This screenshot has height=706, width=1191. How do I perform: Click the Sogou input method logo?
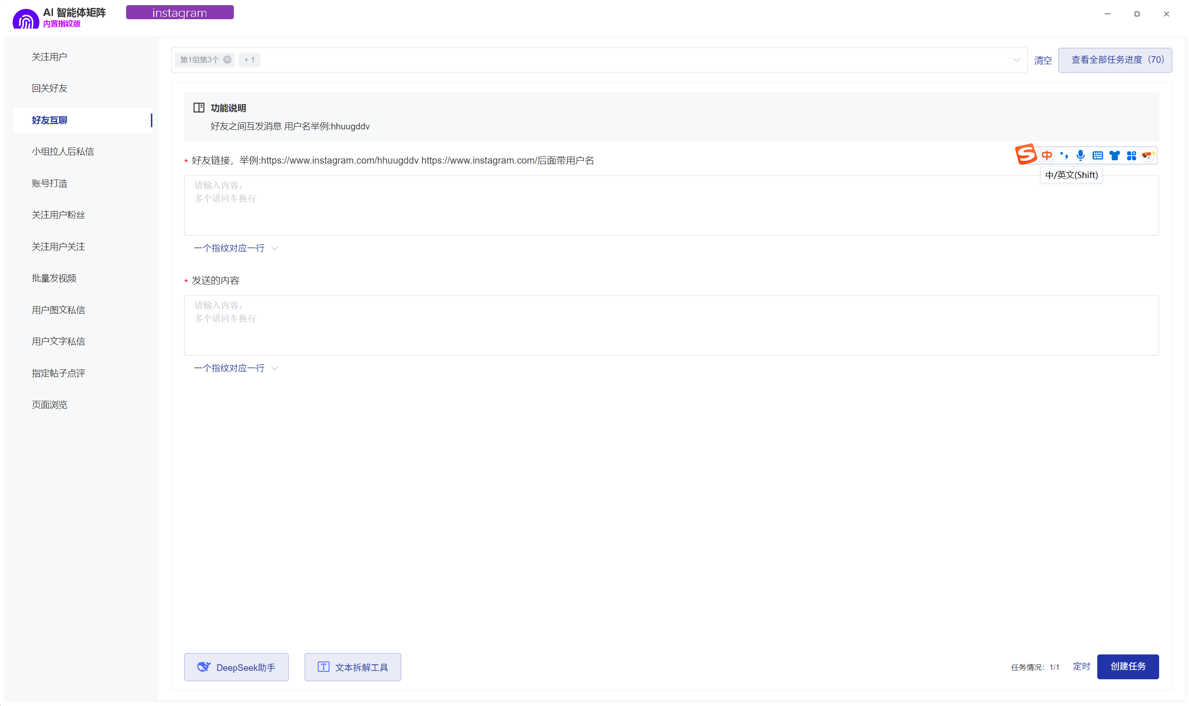(x=1026, y=155)
